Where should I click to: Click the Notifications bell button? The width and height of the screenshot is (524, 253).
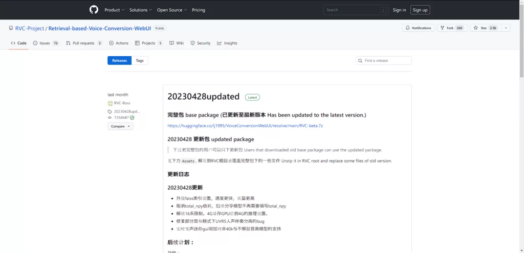(418, 28)
